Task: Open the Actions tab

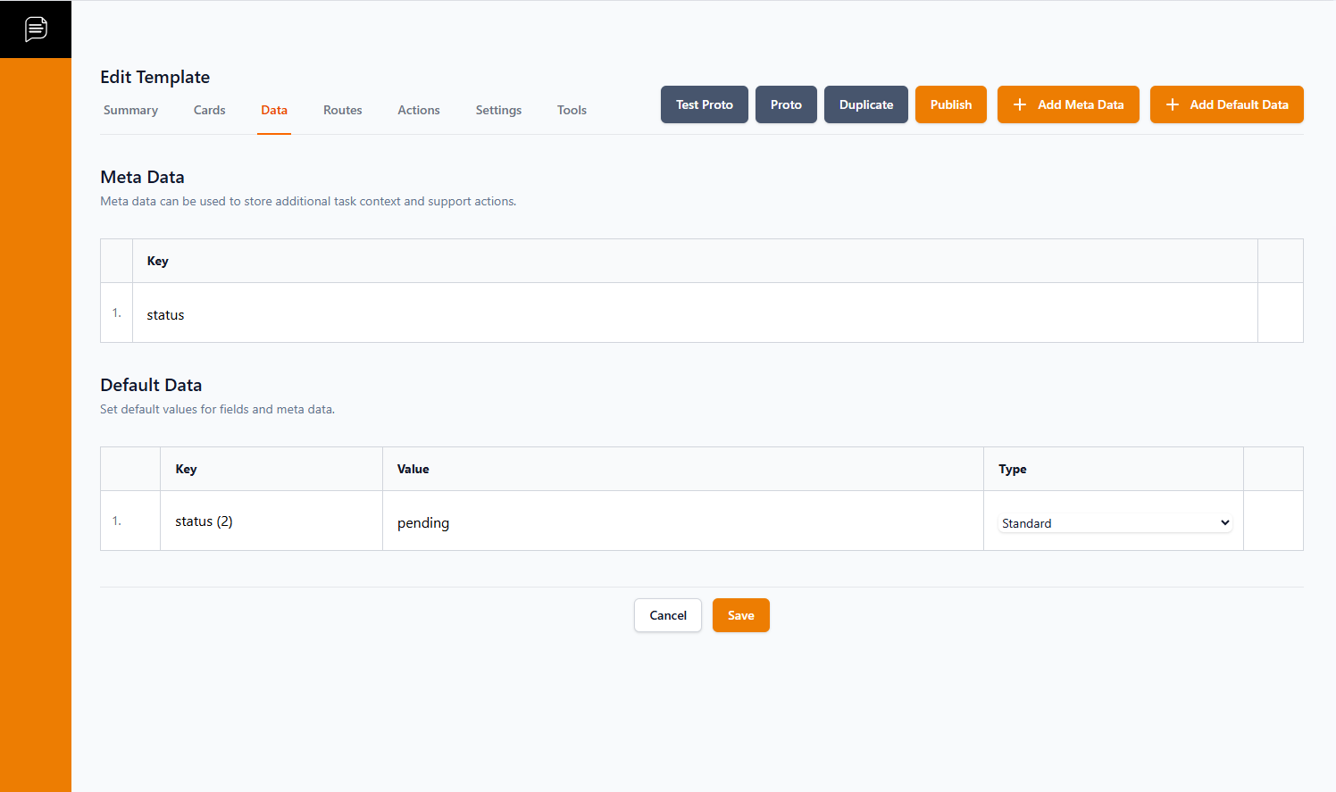Action: click(x=418, y=110)
